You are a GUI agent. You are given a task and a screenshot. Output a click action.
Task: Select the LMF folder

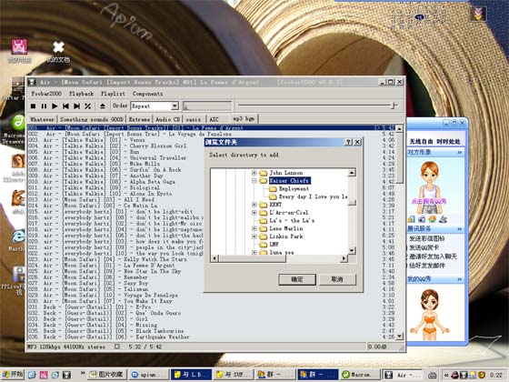coord(274,245)
